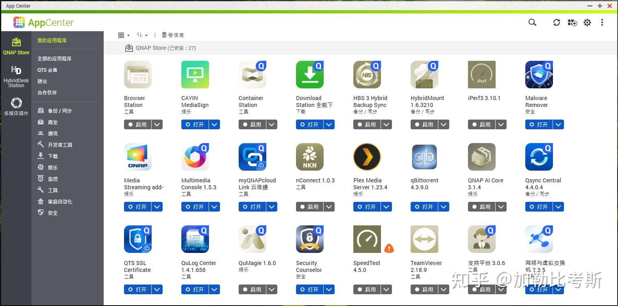Screen dimensions: 618x306
Task: Open the vertical dots more-options icon
Action: (602, 23)
